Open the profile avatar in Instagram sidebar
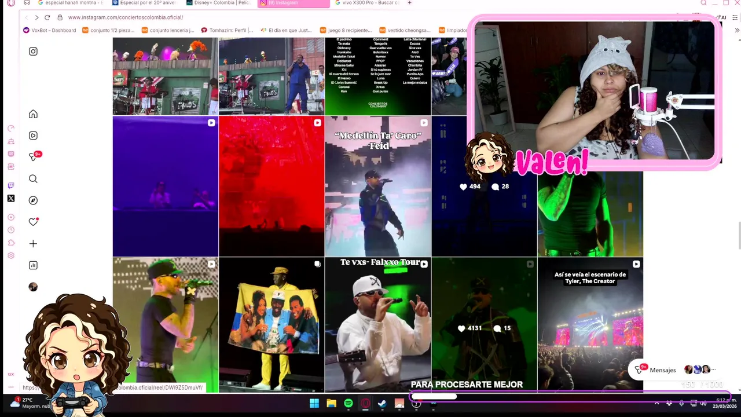 coord(33,287)
